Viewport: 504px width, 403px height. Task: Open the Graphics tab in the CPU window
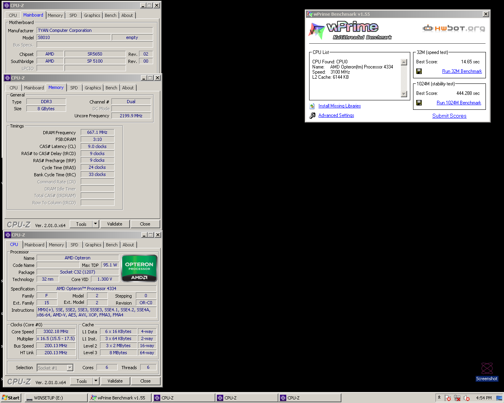(x=93, y=245)
